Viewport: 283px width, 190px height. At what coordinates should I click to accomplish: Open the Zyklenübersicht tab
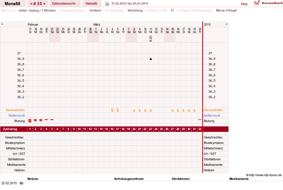point(63,4)
